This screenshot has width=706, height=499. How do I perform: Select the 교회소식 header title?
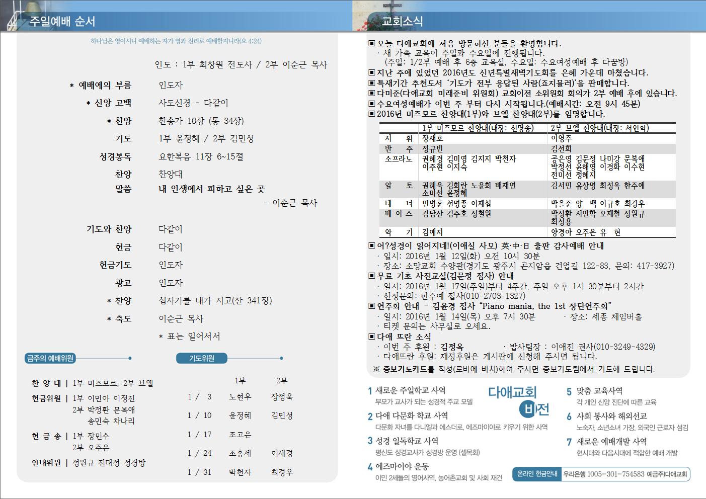click(x=402, y=22)
